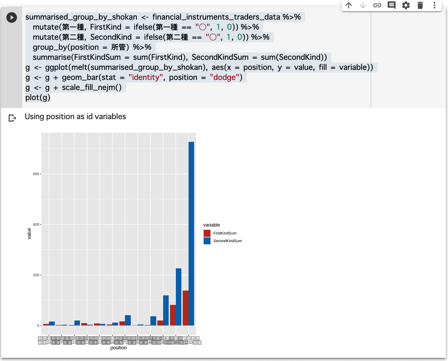Click the "dodge" string in code

tap(224, 77)
